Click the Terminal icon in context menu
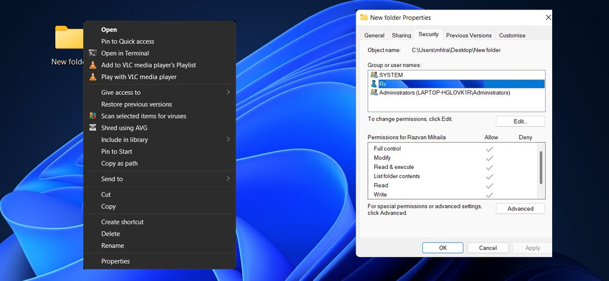The width and height of the screenshot is (609, 281). pos(92,53)
